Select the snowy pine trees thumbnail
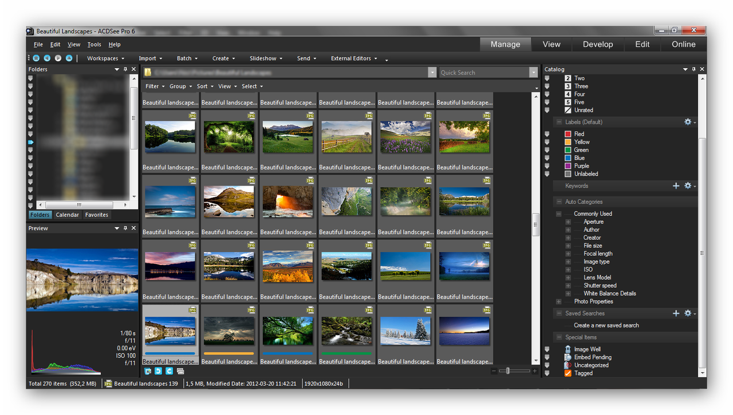This screenshot has height=415, width=733. (405, 330)
